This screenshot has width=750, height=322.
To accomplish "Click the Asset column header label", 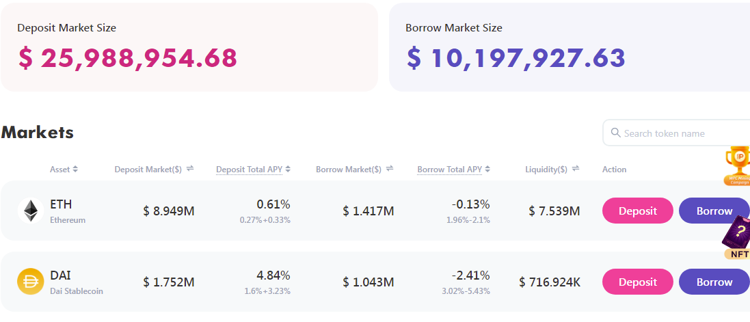I will click(59, 170).
